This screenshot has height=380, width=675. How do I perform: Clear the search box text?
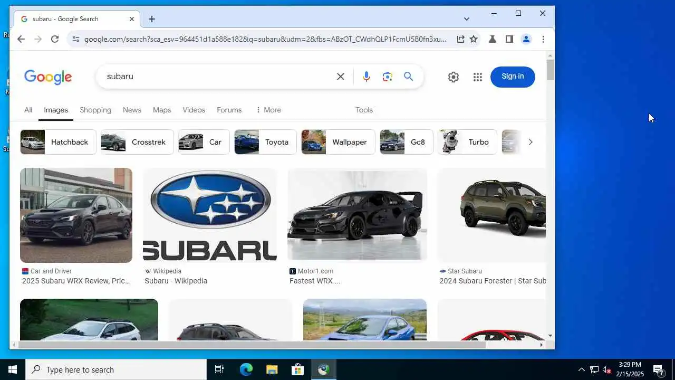[x=341, y=77]
